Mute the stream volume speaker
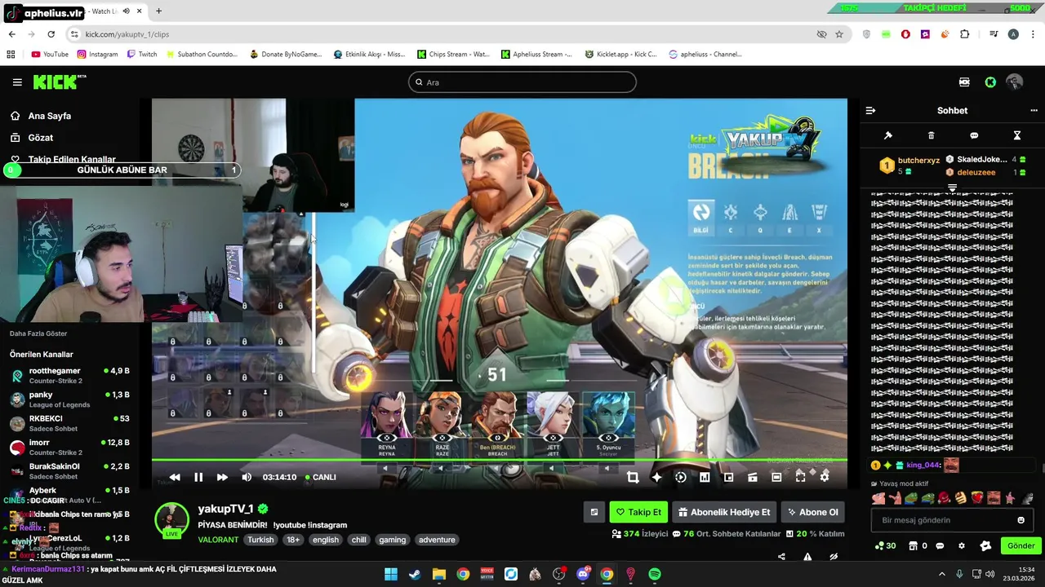1045x587 pixels. click(247, 477)
